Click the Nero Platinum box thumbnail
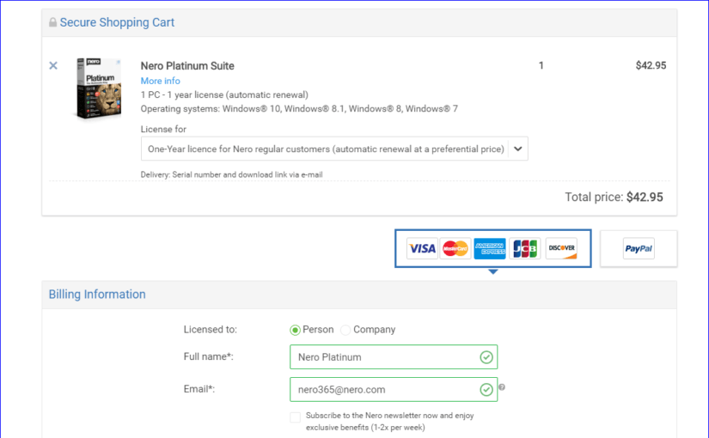 coord(97,88)
